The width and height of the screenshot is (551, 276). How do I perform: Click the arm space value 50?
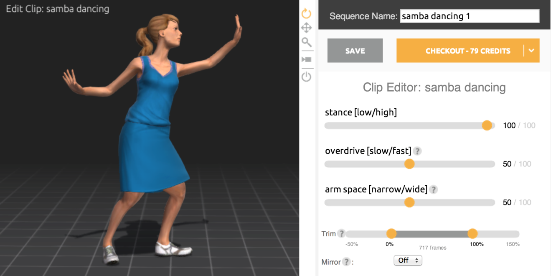click(x=507, y=202)
